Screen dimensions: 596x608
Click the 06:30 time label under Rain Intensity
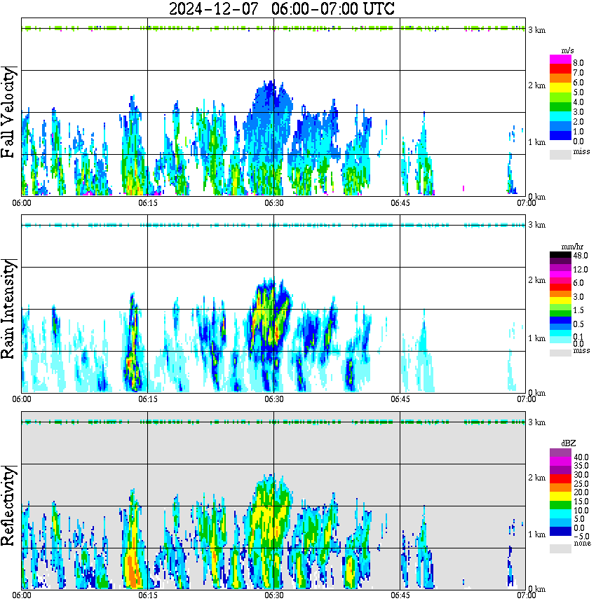tap(274, 399)
